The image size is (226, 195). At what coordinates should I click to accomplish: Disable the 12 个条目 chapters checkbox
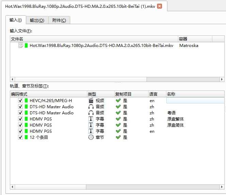(x=20, y=137)
